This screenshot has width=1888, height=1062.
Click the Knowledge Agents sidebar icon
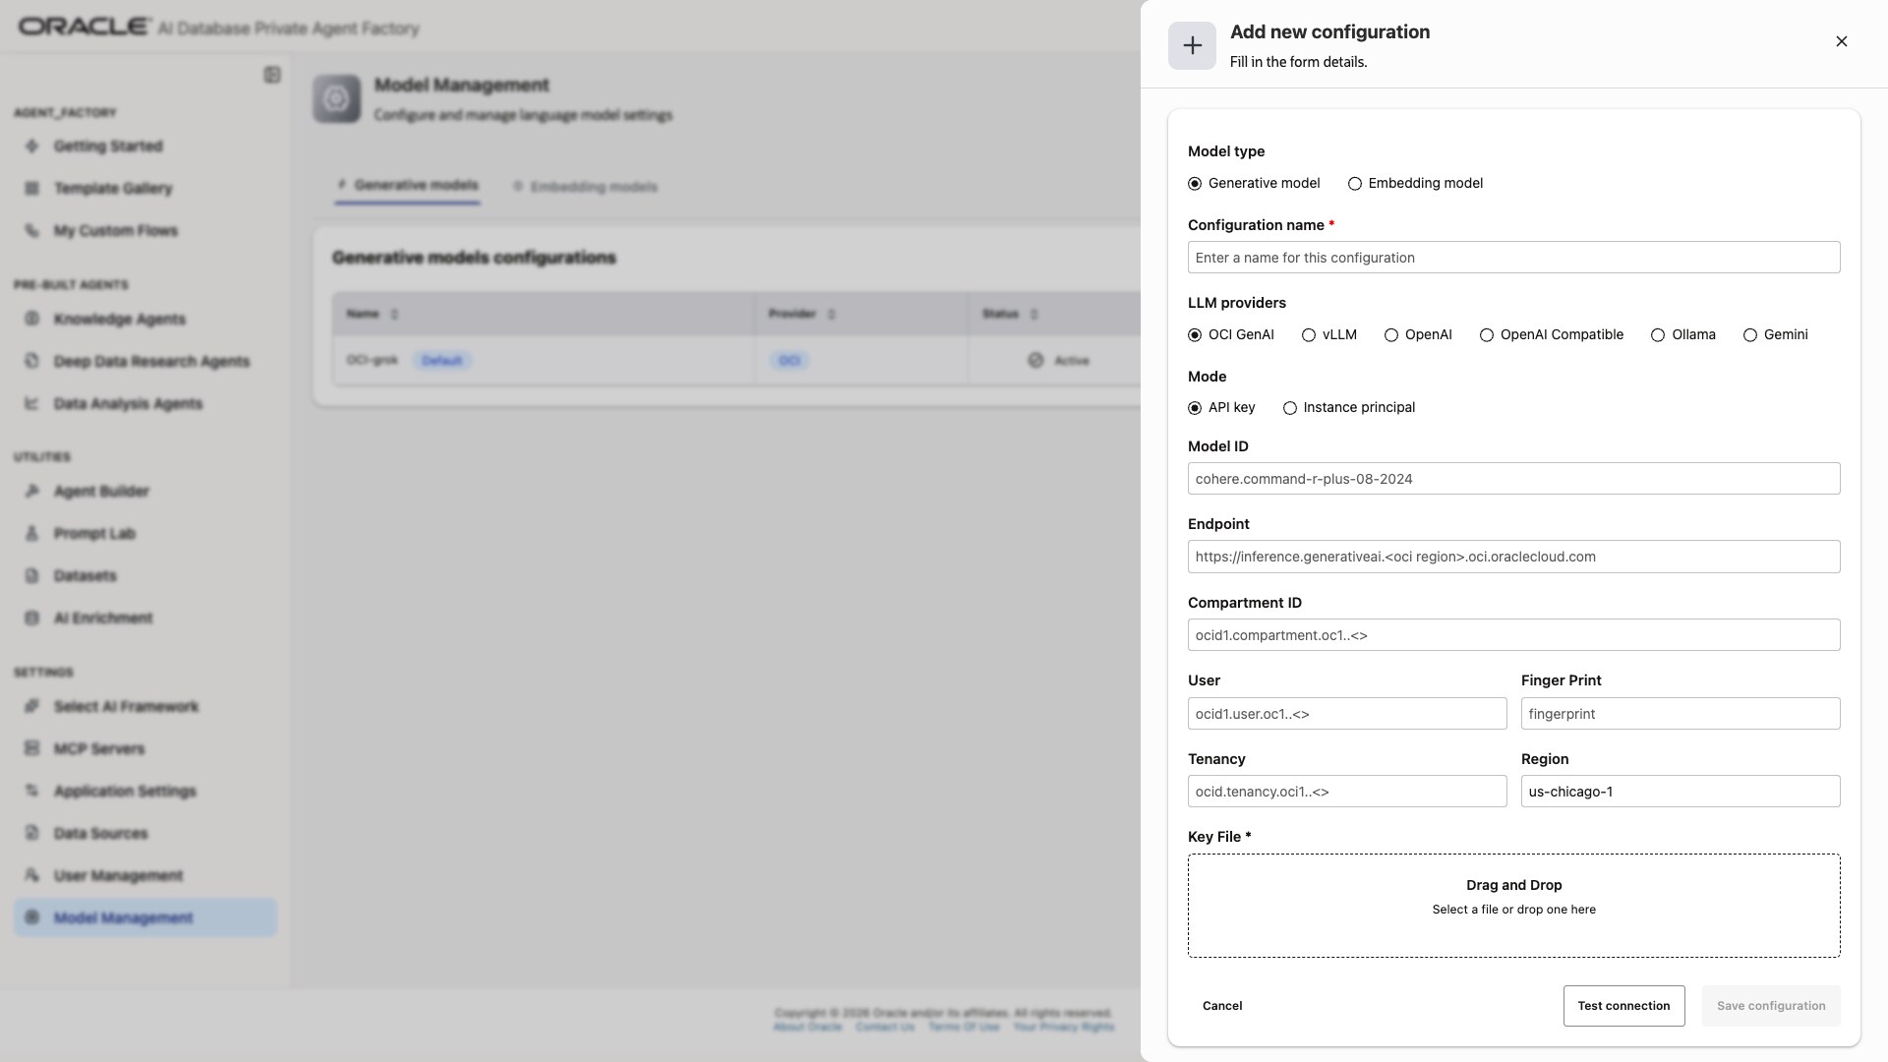point(32,320)
